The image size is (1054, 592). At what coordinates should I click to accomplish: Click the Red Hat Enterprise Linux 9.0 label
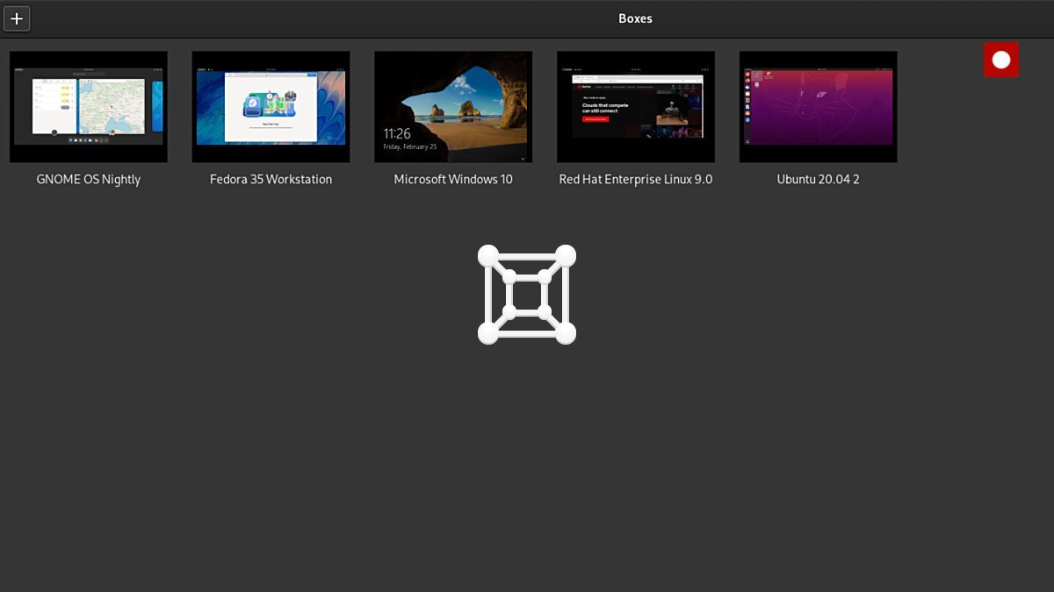635,179
